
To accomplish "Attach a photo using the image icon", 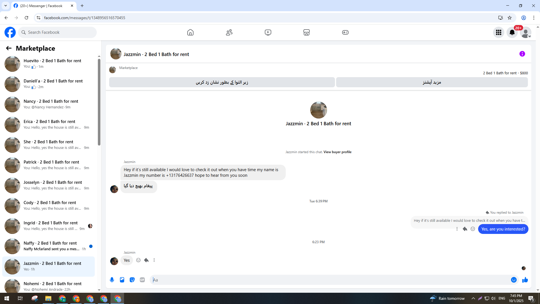I will 122,280.
